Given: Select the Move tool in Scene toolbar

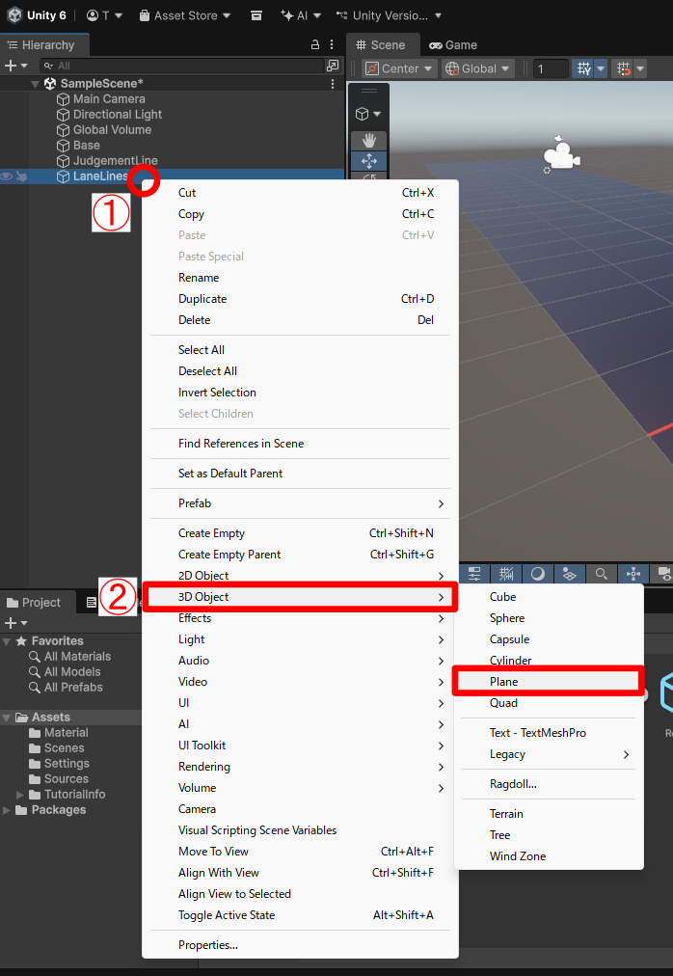Looking at the screenshot, I should click(x=368, y=161).
